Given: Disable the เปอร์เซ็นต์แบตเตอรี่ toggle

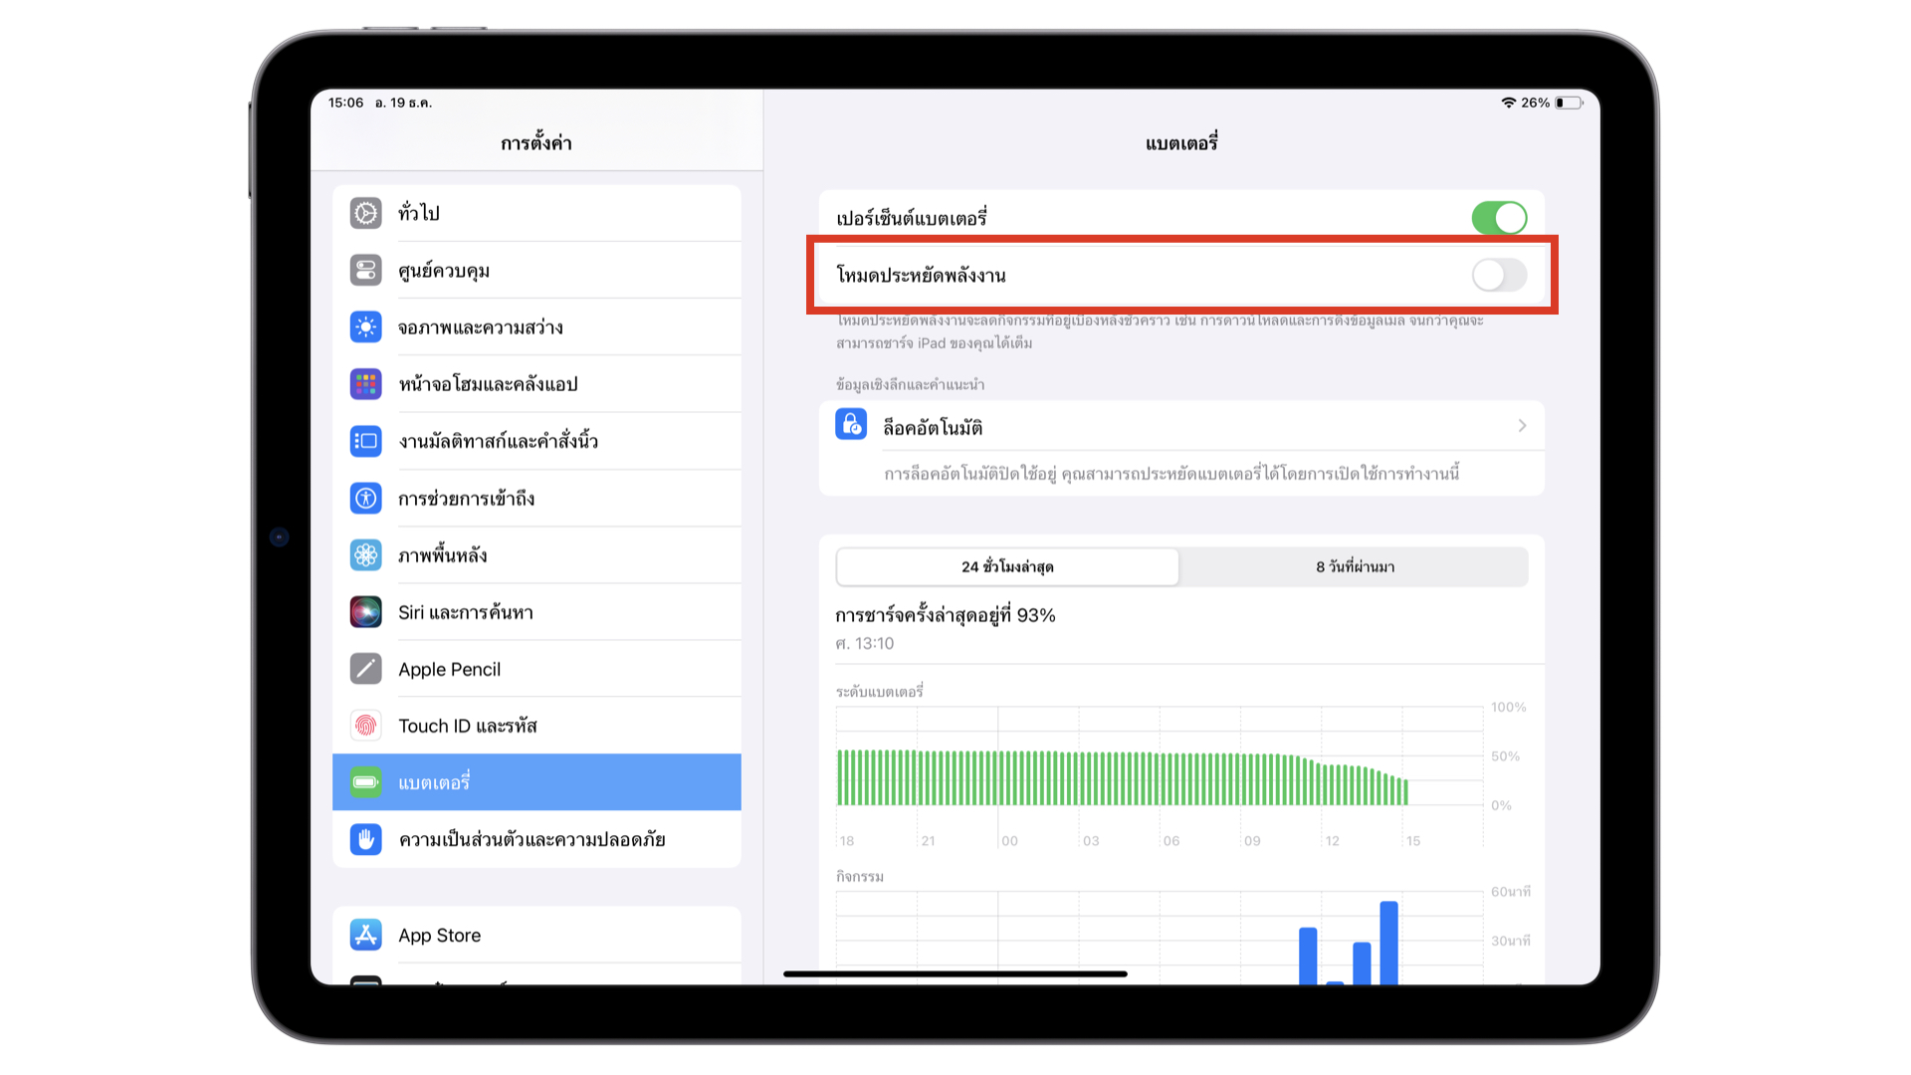Looking at the screenshot, I should 1499,216.
